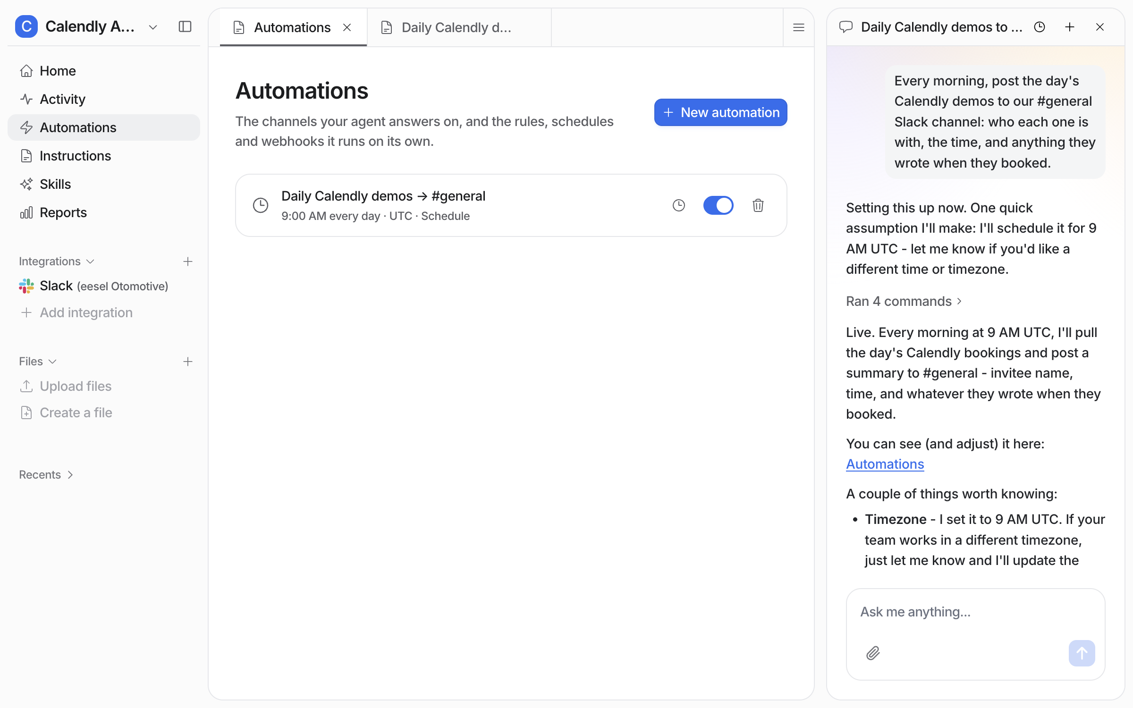
Task: Collapse the Integrations section
Action: pyautogui.click(x=57, y=261)
